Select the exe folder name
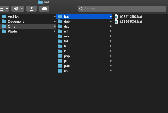This screenshot has height=113, width=168. click(66, 36)
